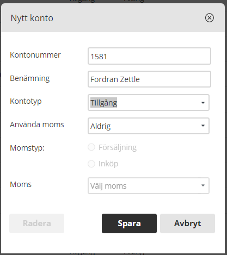
Task: Click the Inköp radio label text
Action: (x=108, y=164)
